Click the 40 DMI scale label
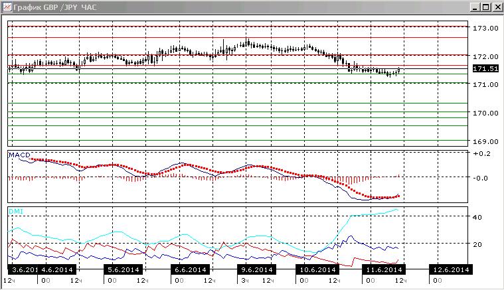 (x=477, y=218)
